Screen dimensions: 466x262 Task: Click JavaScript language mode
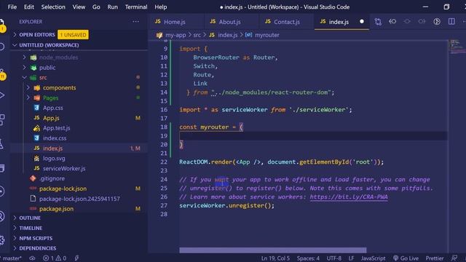(373, 258)
